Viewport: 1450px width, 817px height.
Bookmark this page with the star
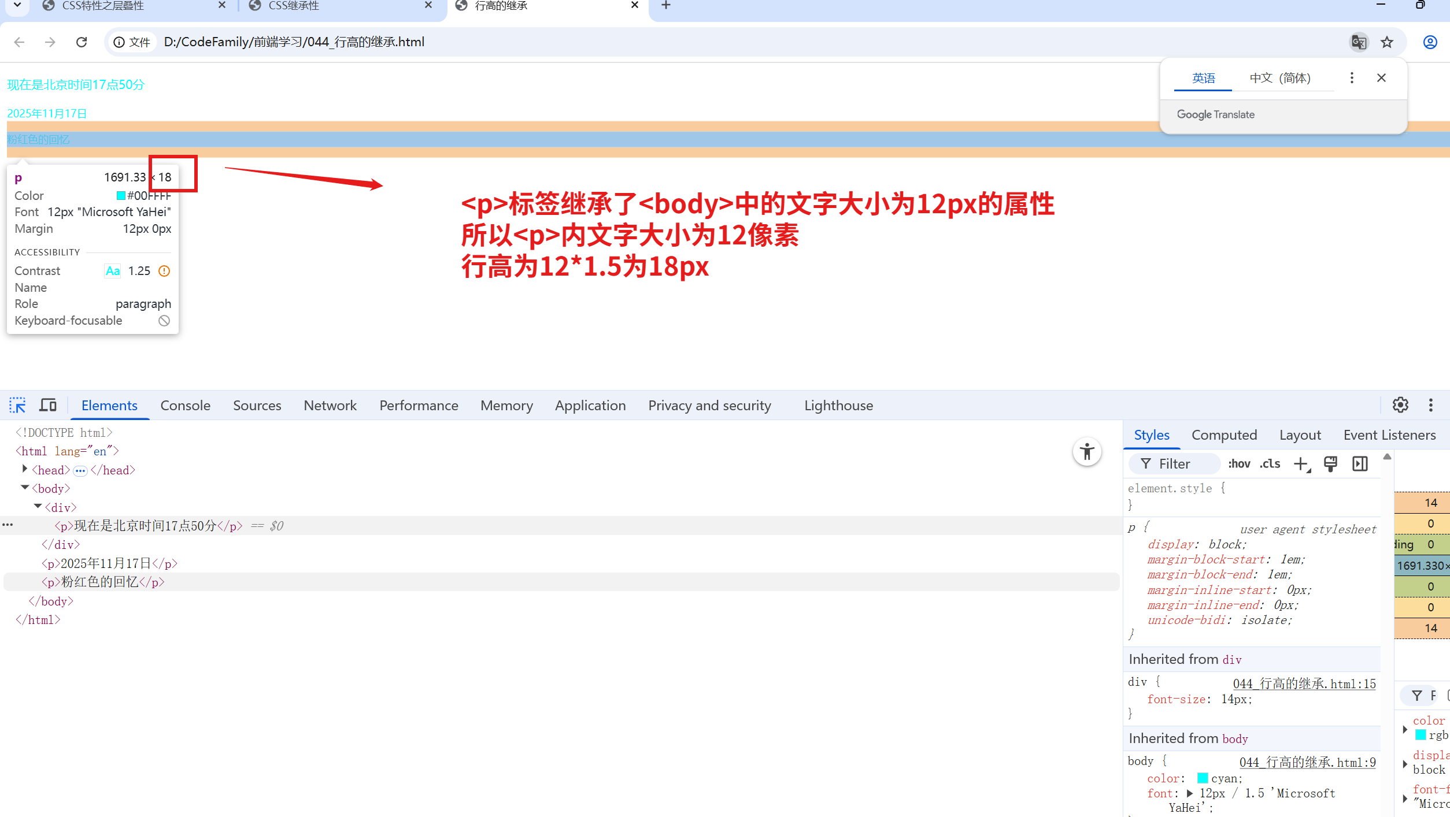(1387, 42)
